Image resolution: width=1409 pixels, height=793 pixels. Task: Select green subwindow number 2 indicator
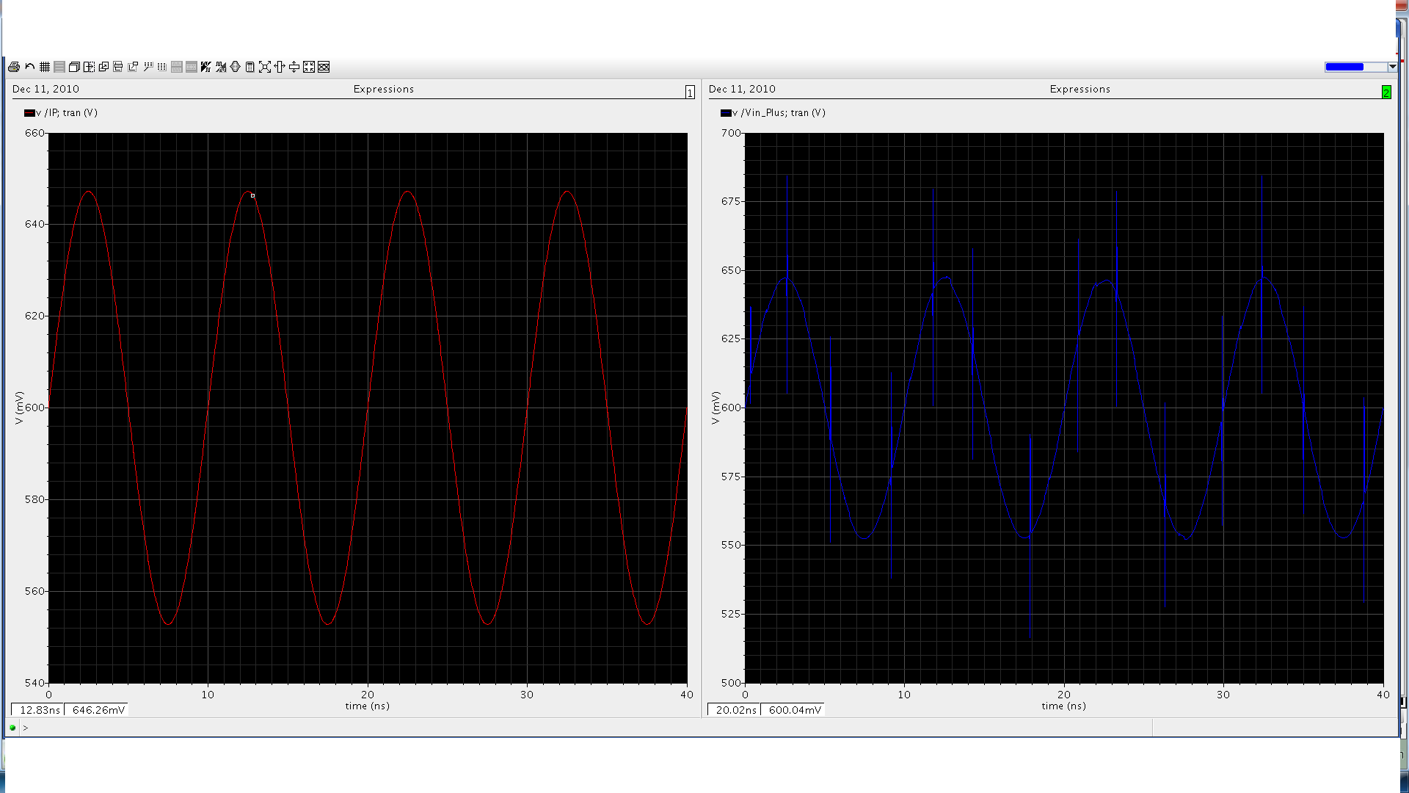1386,93
